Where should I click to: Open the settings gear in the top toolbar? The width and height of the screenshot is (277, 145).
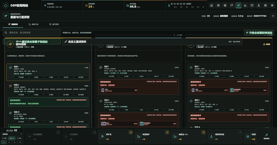218,5
